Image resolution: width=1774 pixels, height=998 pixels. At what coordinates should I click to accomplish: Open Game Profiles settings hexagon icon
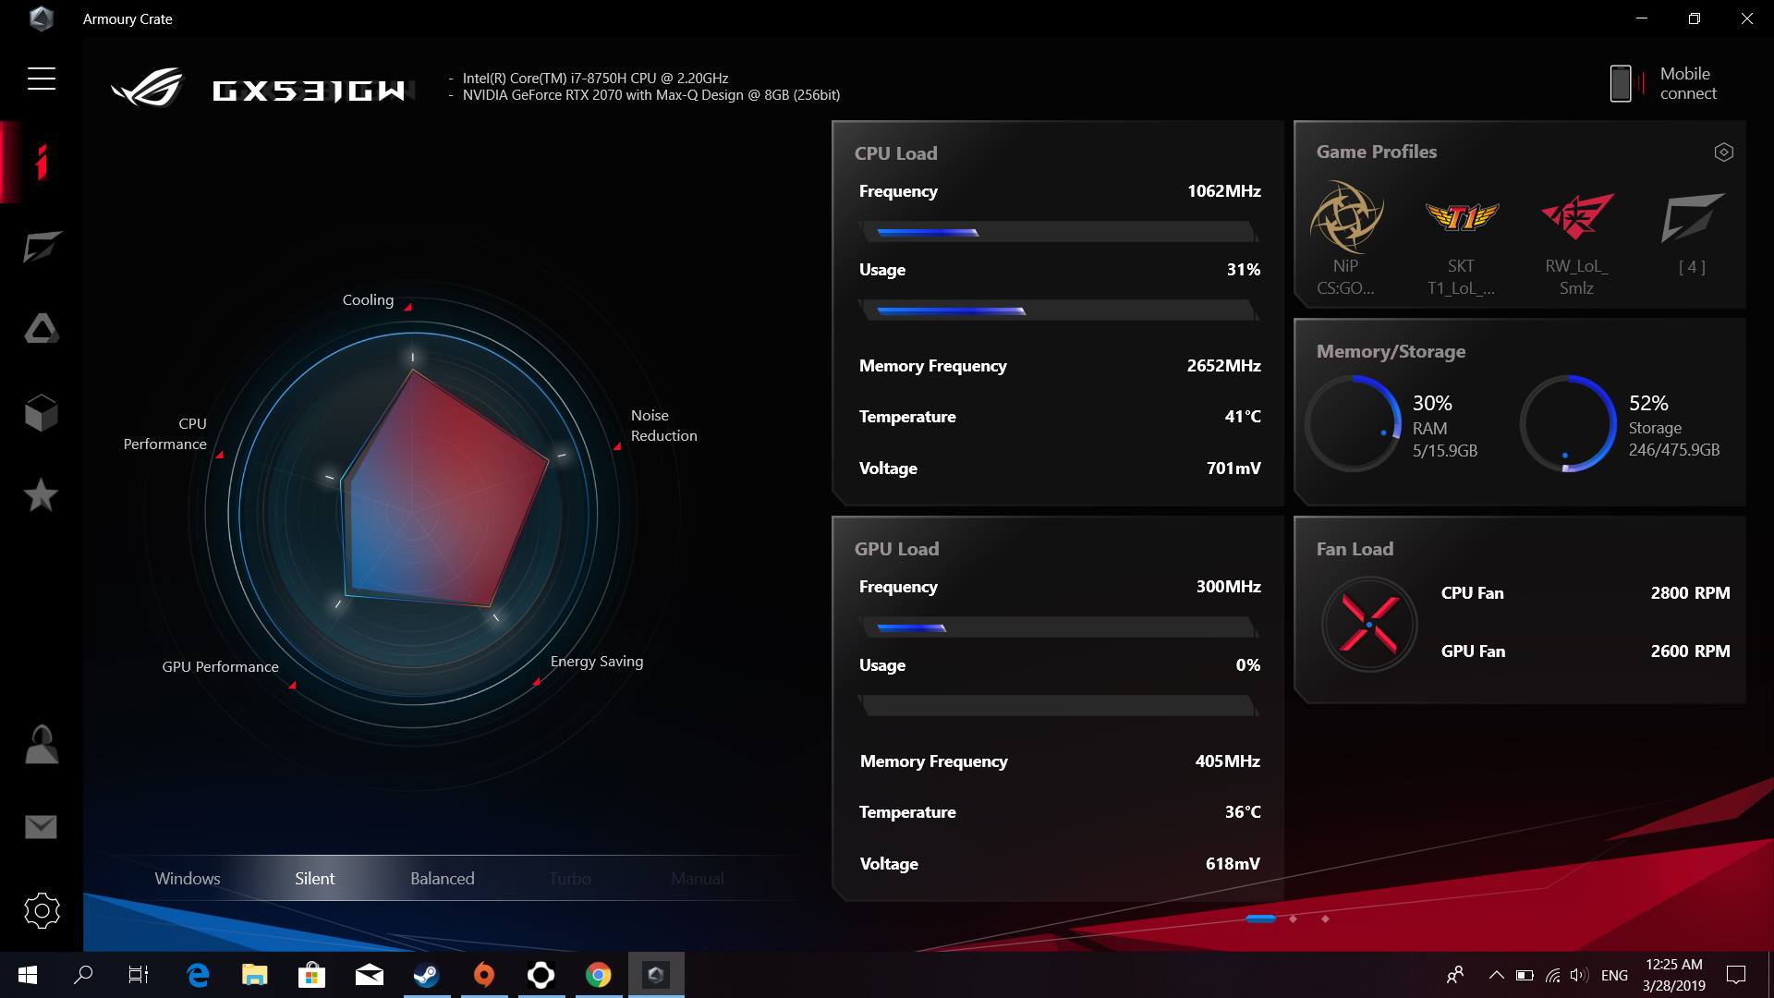click(x=1723, y=152)
